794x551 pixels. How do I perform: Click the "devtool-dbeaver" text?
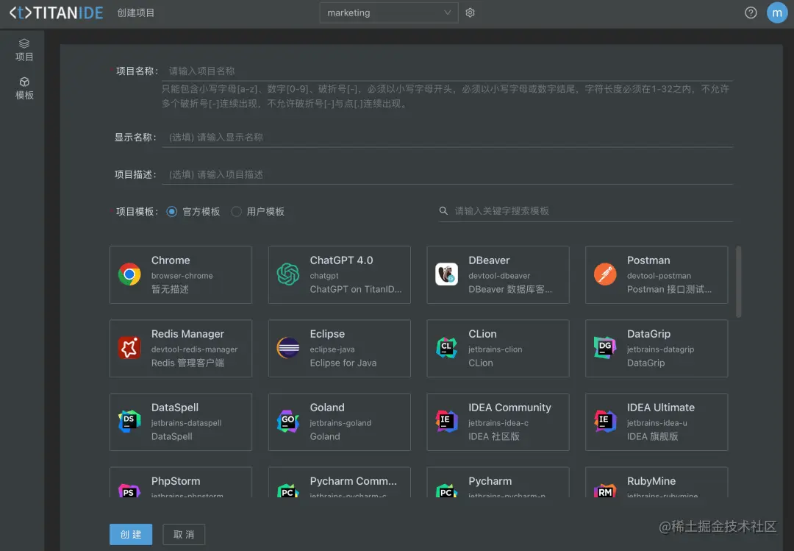click(499, 276)
